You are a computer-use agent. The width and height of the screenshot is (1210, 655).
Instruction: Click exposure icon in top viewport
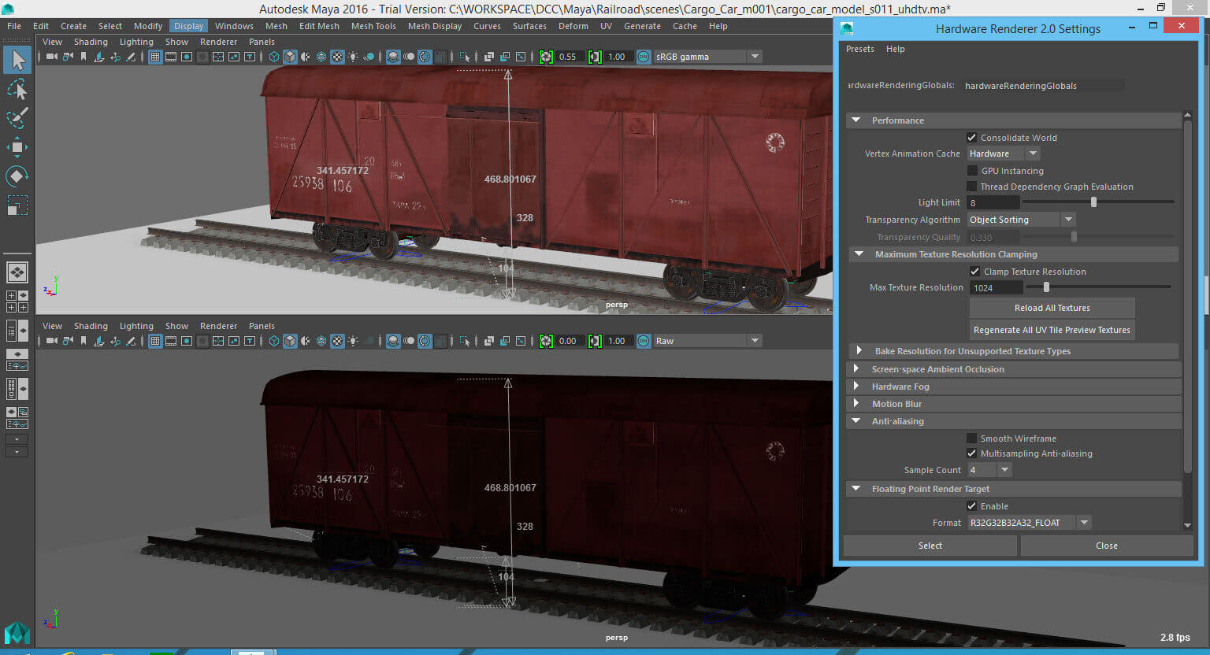tap(546, 57)
